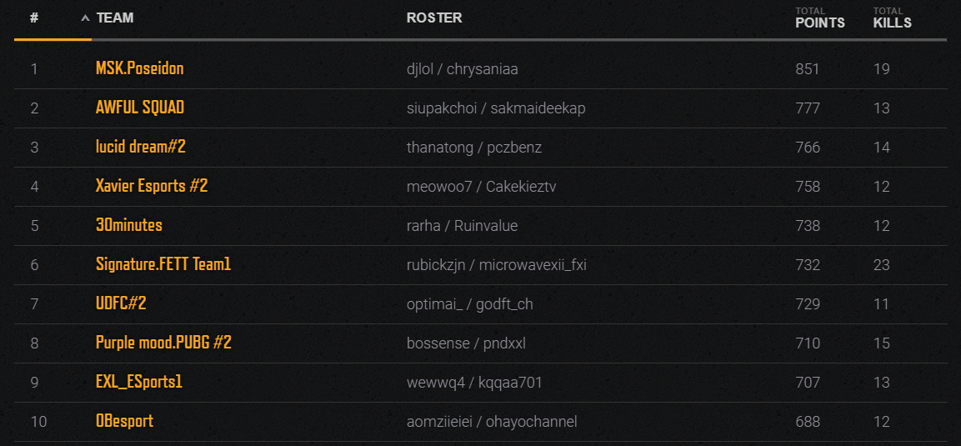Click EXL_ESports1 team name

click(x=139, y=382)
